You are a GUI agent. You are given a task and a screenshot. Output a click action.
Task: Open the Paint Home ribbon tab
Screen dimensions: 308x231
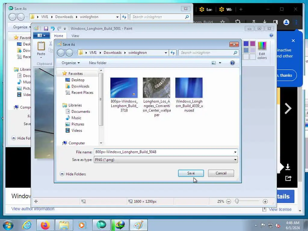tap(59, 36)
